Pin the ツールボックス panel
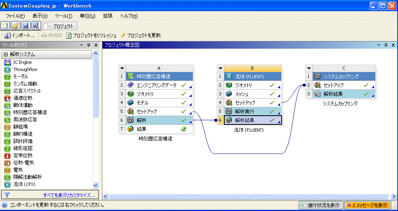Screen dimensions: 398x211 [x=88, y=45]
